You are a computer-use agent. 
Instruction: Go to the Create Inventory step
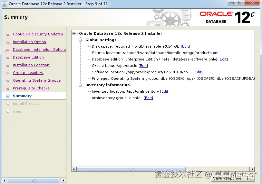[x=28, y=73]
